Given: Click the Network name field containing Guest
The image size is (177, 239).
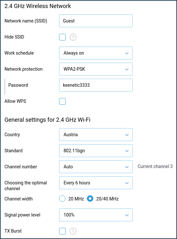Looking at the screenshot, I should pos(96,21).
